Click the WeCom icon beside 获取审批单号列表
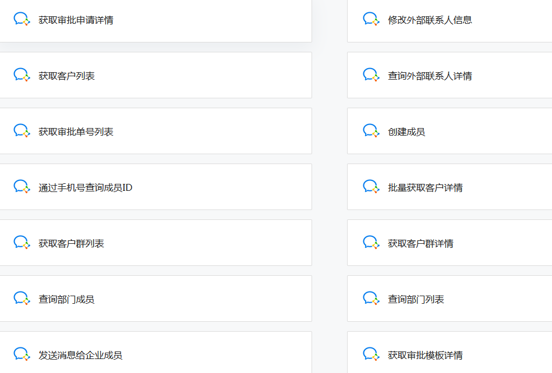The width and height of the screenshot is (552, 373). click(x=22, y=130)
